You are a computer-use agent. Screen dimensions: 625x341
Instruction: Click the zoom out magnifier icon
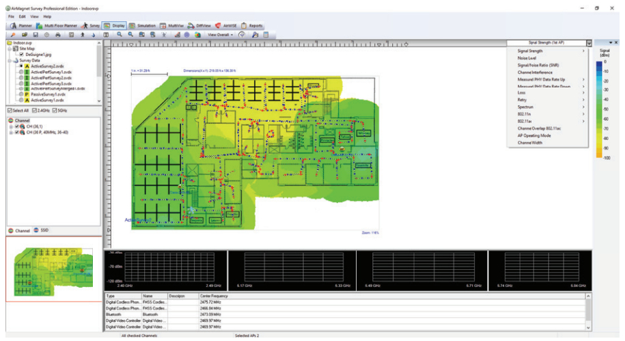coord(130,35)
